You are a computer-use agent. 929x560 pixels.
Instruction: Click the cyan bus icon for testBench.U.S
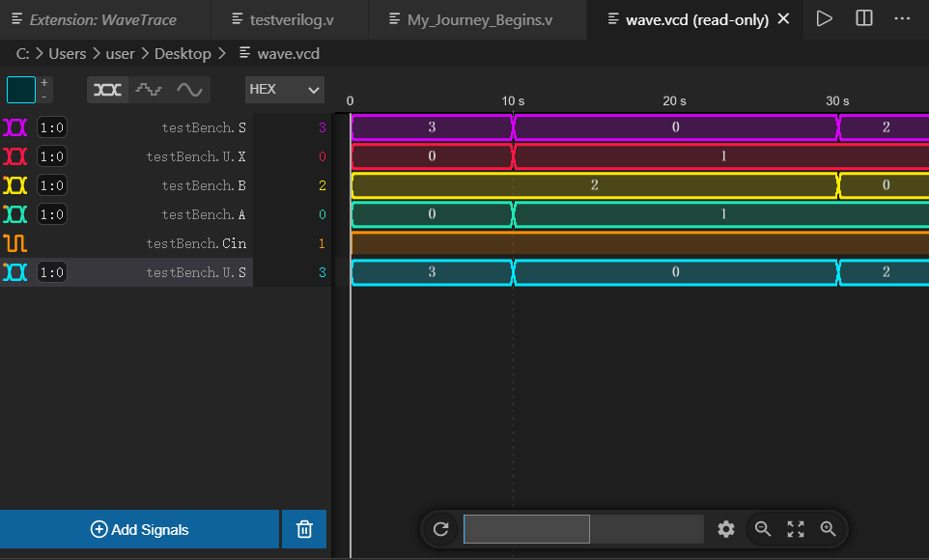(x=15, y=272)
